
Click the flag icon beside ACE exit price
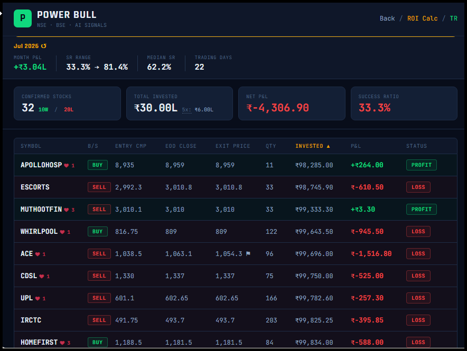click(x=248, y=254)
